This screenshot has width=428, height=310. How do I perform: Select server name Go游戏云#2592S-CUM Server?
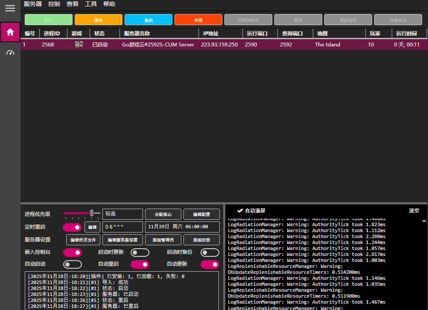pos(158,45)
